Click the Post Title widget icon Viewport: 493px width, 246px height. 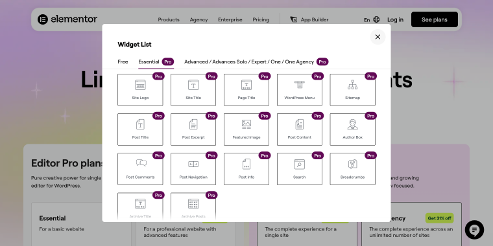140,124
